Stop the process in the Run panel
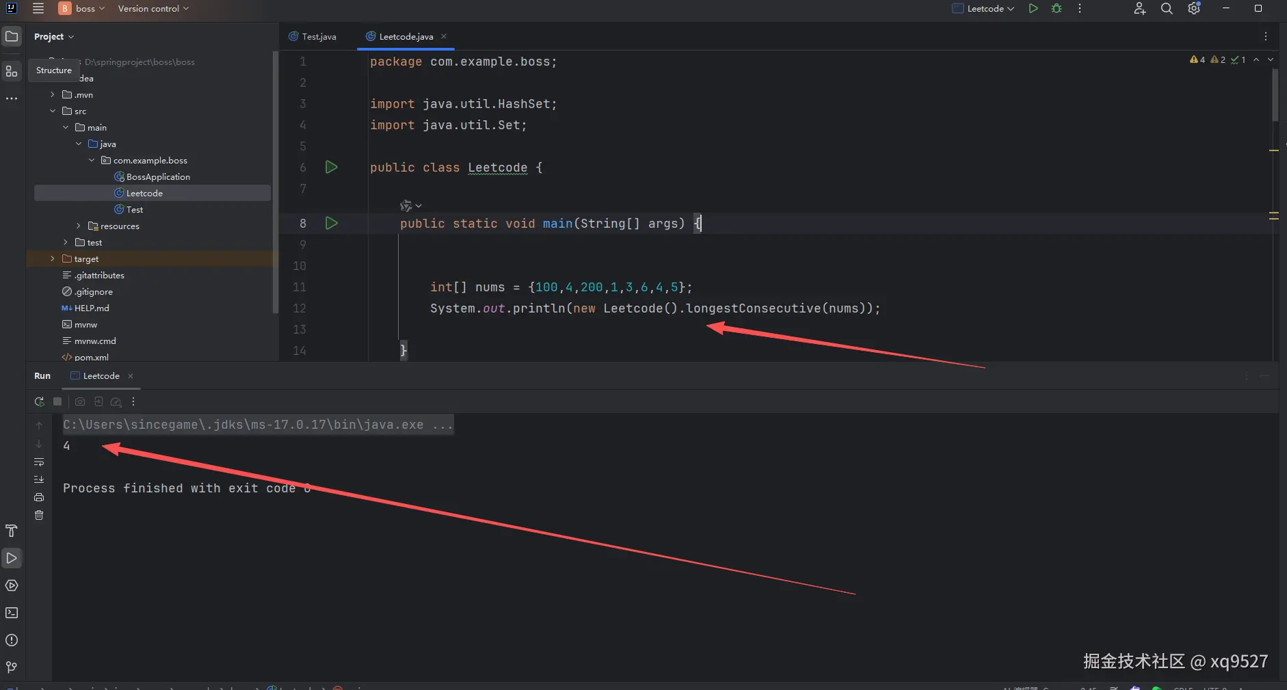This screenshot has width=1287, height=690. 57,401
